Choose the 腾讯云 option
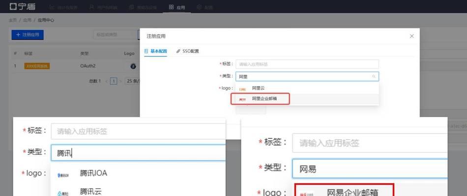467x196 pixels. (x=138, y=191)
